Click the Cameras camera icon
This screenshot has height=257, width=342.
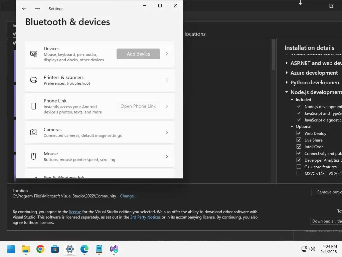click(x=34, y=132)
